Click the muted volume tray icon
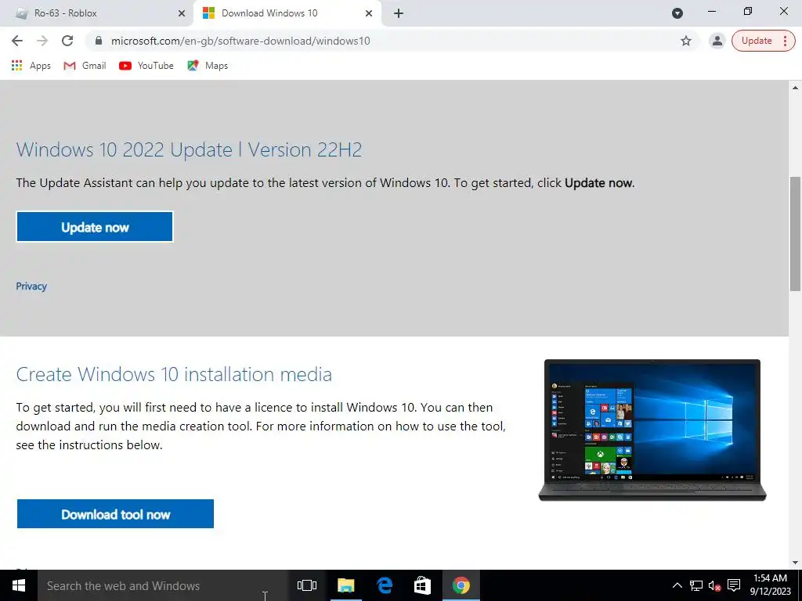Screen dimensions: 802x601 pyautogui.click(x=714, y=585)
